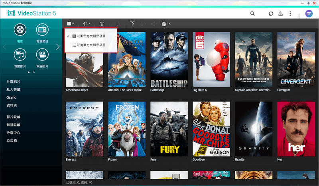Open the filter funnel tool
Screen dimensions: 319x186
coord(102,24)
